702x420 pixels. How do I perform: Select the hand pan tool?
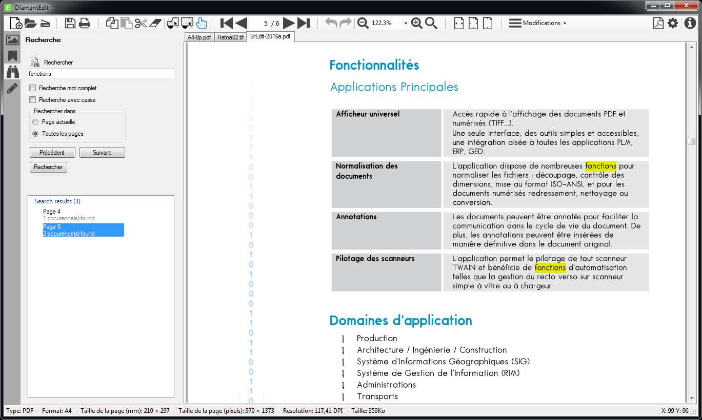coord(202,23)
